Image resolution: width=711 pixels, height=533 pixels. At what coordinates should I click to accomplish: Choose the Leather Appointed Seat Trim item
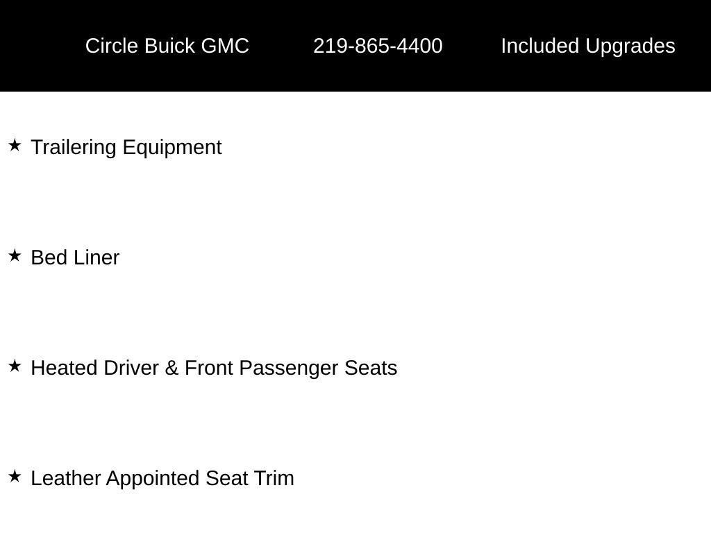point(162,478)
